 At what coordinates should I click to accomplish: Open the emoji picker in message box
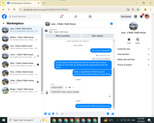pos(108,114)
